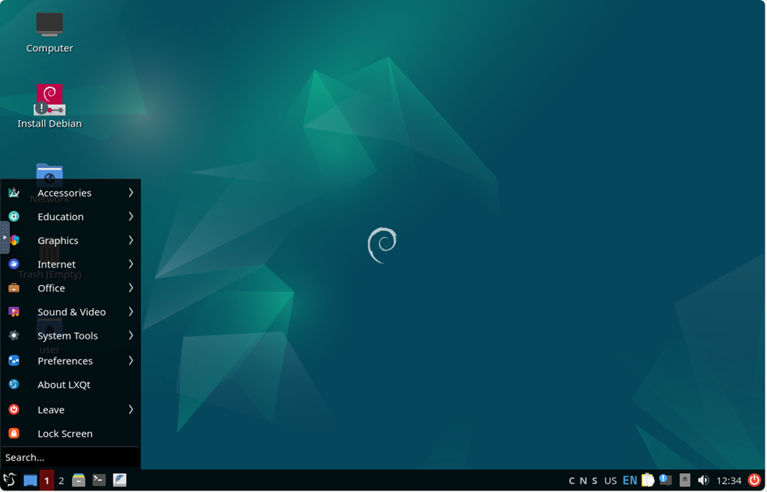Select About LXQt menu entry
This screenshot has height=492, width=767.
[x=71, y=385]
